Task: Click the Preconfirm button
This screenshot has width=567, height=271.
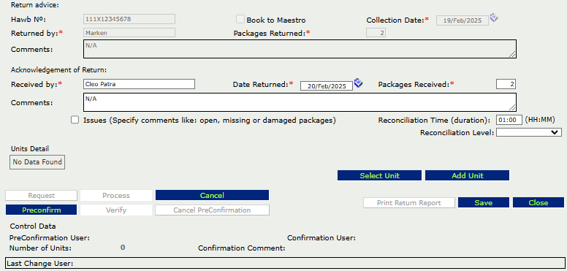Action: (41, 210)
